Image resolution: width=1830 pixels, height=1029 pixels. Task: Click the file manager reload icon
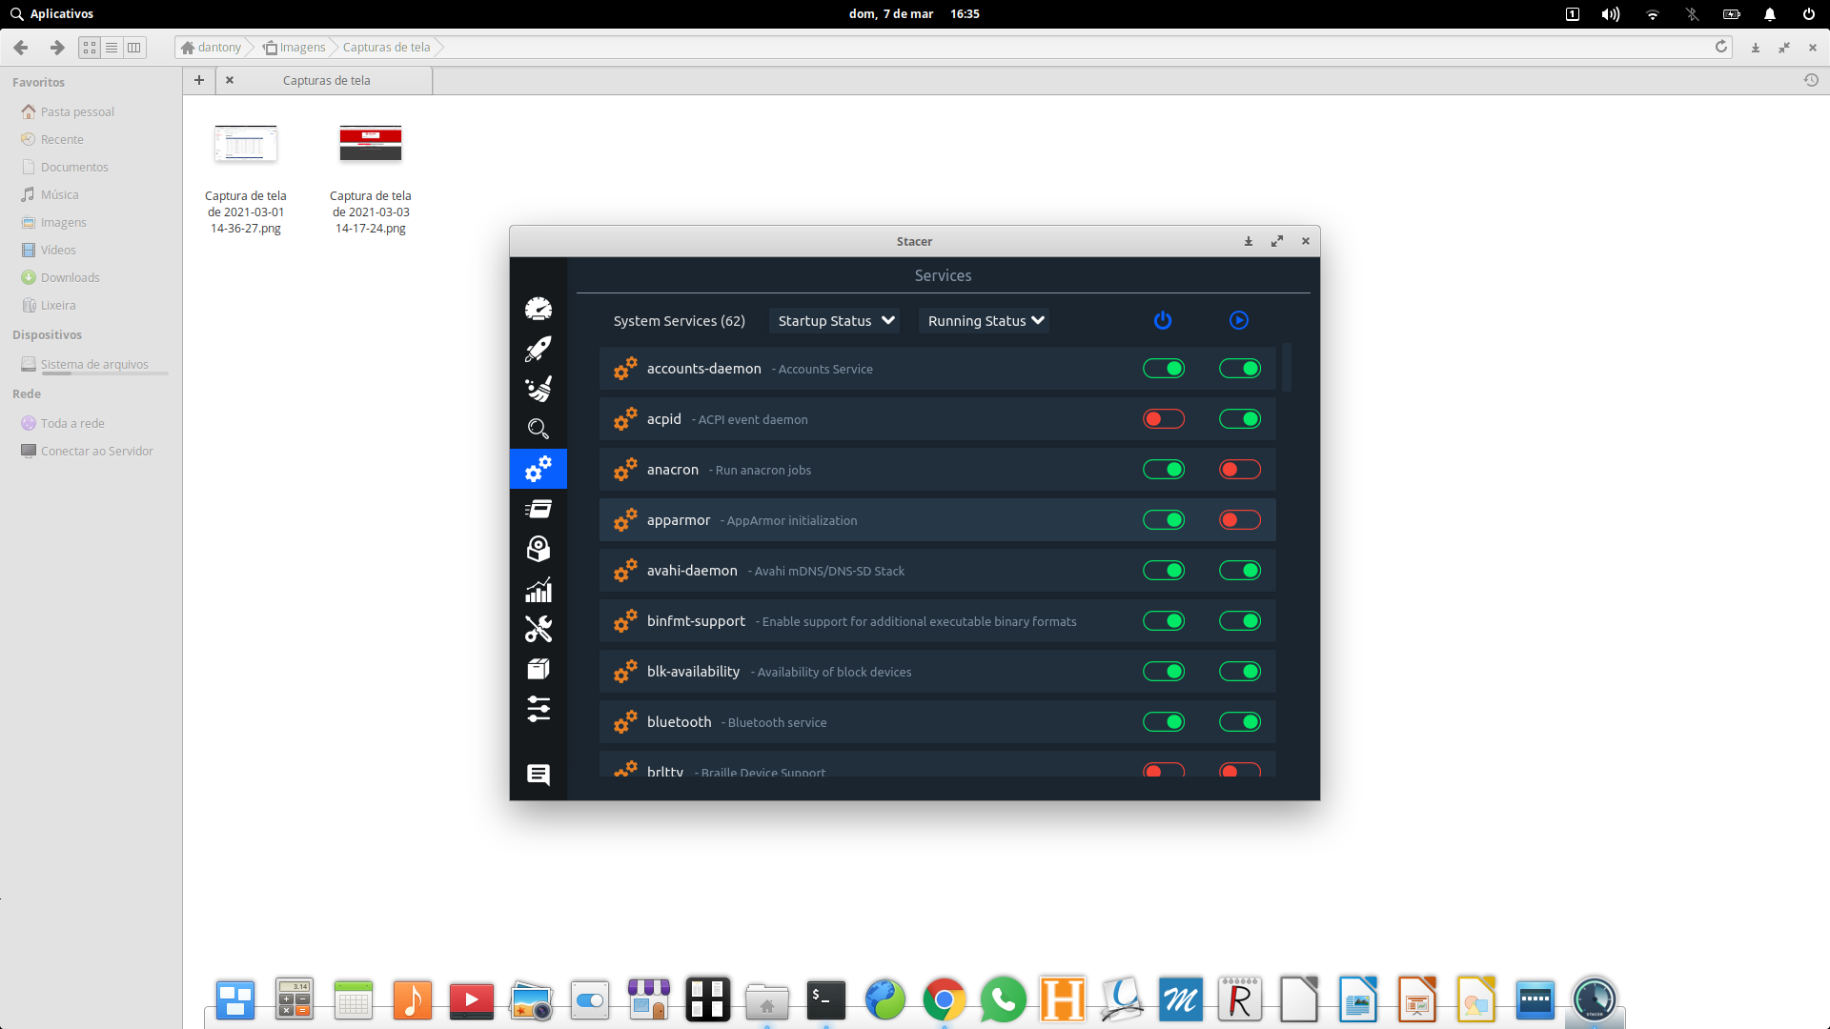click(x=1721, y=47)
